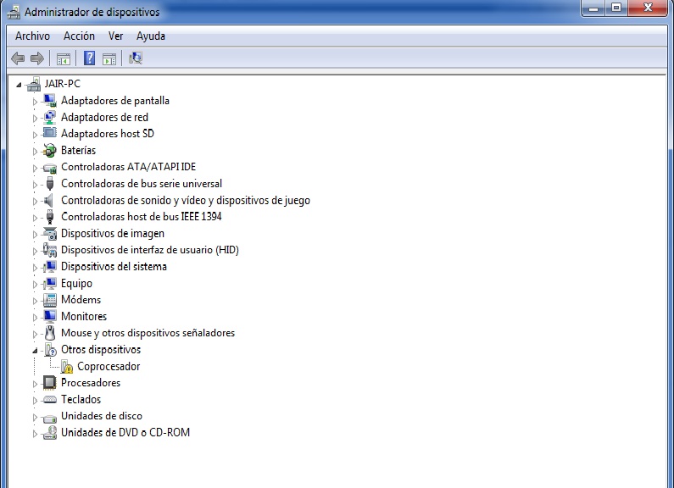Image resolution: width=674 pixels, height=488 pixels.
Task: Close the Administrador de dispositivos window
Action: pos(649,8)
